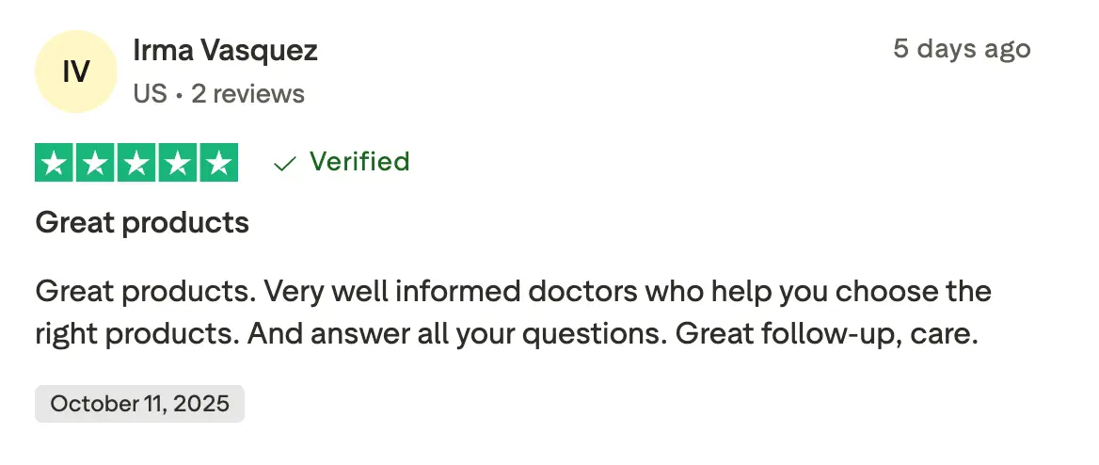This screenshot has width=1099, height=465.
Task: Click the green Verified label text
Action: point(359,162)
